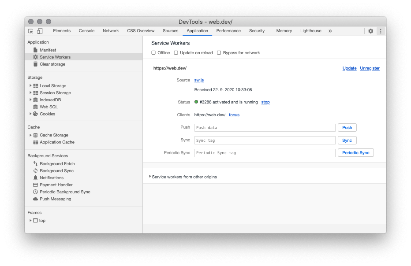Expand the top frame arrow
The image size is (411, 266).
click(30, 221)
